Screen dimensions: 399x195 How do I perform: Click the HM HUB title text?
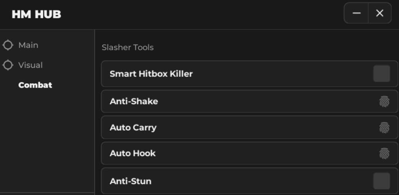(x=36, y=15)
